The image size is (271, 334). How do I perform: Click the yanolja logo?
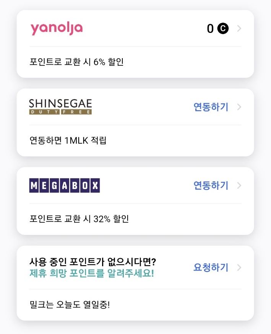click(57, 29)
